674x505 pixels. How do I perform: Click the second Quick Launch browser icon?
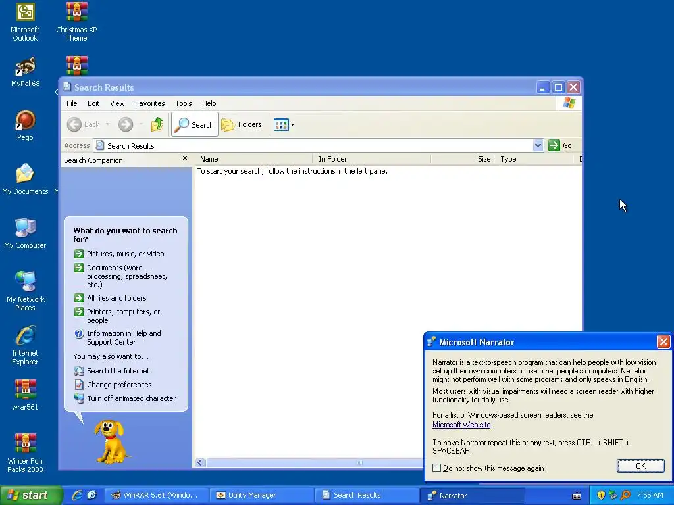pyautogui.click(x=92, y=495)
